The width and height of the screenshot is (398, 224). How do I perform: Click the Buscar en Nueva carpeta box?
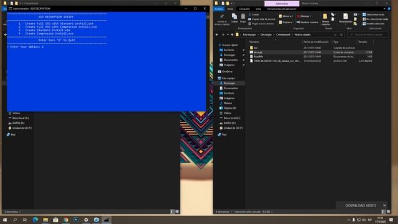(368, 35)
